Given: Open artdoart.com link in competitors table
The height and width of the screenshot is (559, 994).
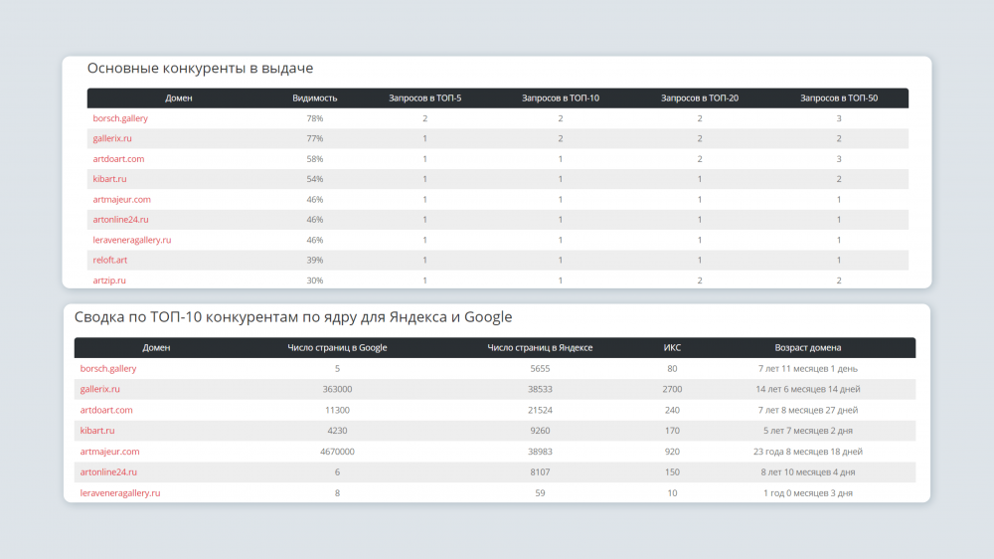Looking at the screenshot, I should point(118,158).
